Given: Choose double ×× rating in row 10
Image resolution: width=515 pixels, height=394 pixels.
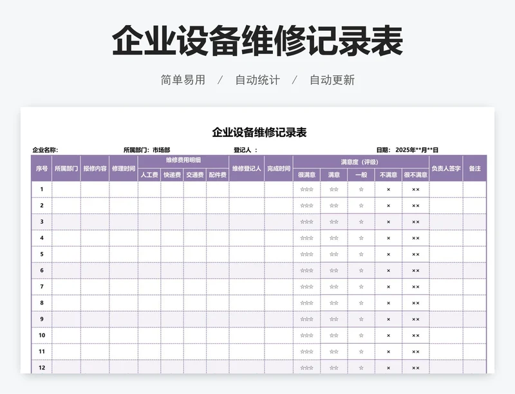Looking at the screenshot, I should click(415, 336).
